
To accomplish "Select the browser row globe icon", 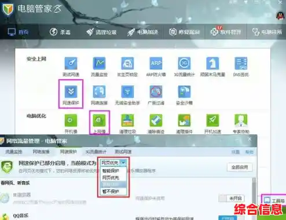I will pos(5,198).
